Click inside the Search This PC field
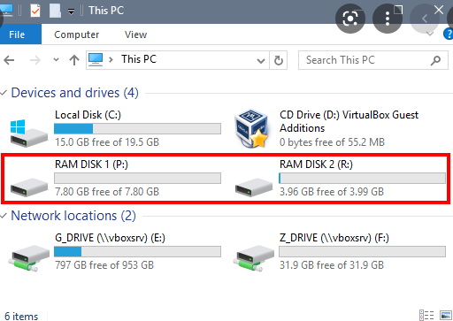This screenshot has width=453, height=321. (365, 60)
